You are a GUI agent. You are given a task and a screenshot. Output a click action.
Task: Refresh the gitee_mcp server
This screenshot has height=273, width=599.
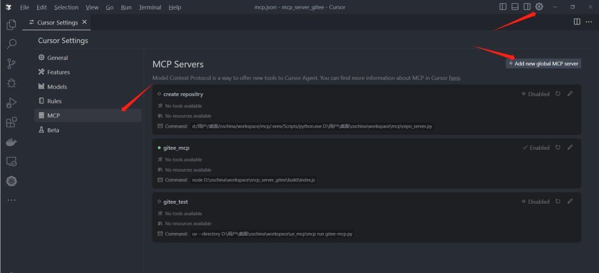(558, 148)
